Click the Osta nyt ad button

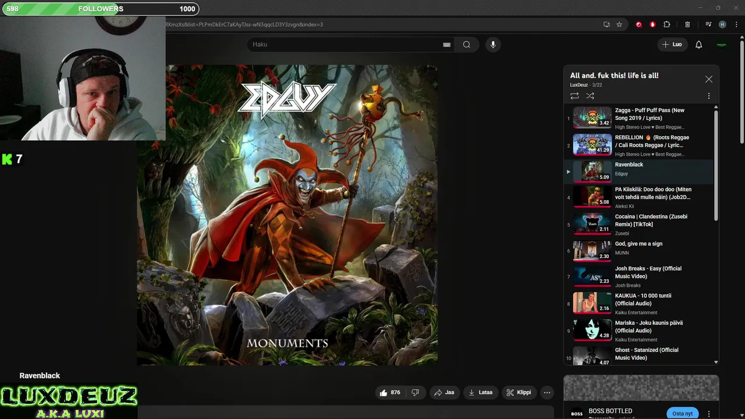click(x=682, y=414)
